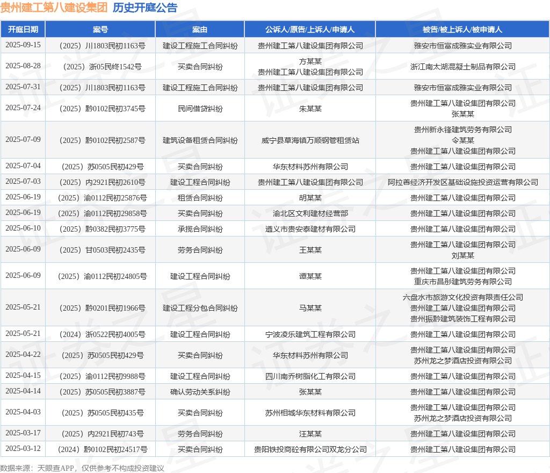Click the 民间借贷纠纷 cause cell

coord(200,109)
